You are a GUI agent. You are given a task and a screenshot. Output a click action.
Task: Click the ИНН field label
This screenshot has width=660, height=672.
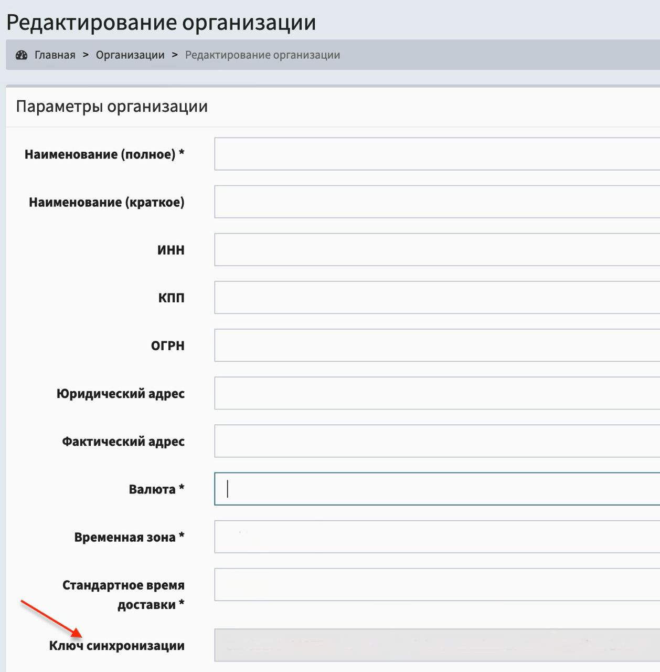click(x=171, y=250)
